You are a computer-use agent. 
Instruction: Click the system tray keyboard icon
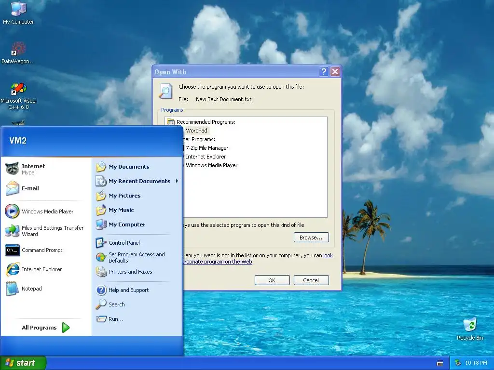(x=440, y=363)
